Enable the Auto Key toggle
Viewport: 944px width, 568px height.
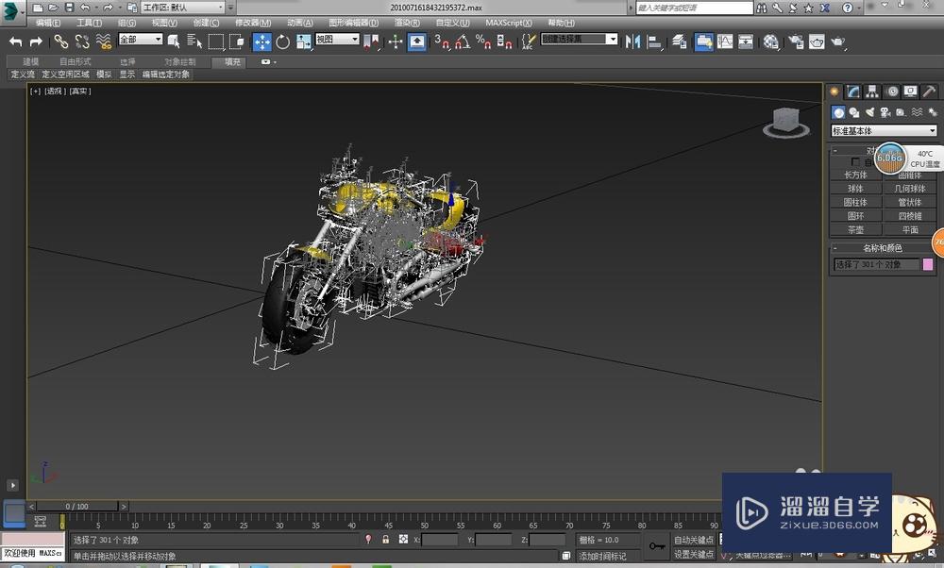click(x=692, y=540)
